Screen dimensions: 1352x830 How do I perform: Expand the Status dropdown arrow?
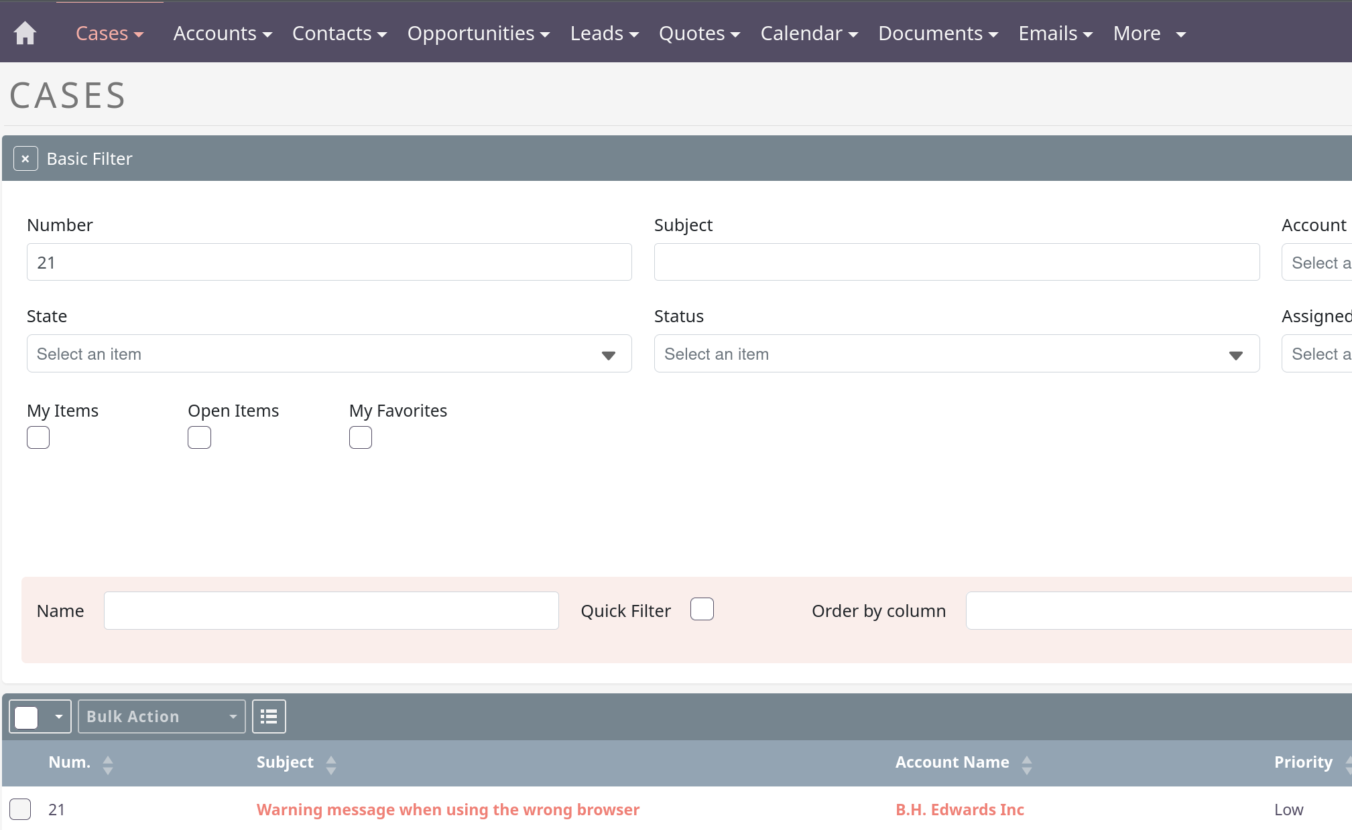pos(1235,354)
